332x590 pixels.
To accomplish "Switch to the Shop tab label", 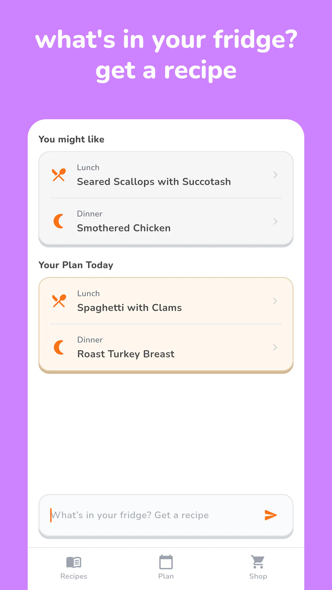I will (258, 576).
